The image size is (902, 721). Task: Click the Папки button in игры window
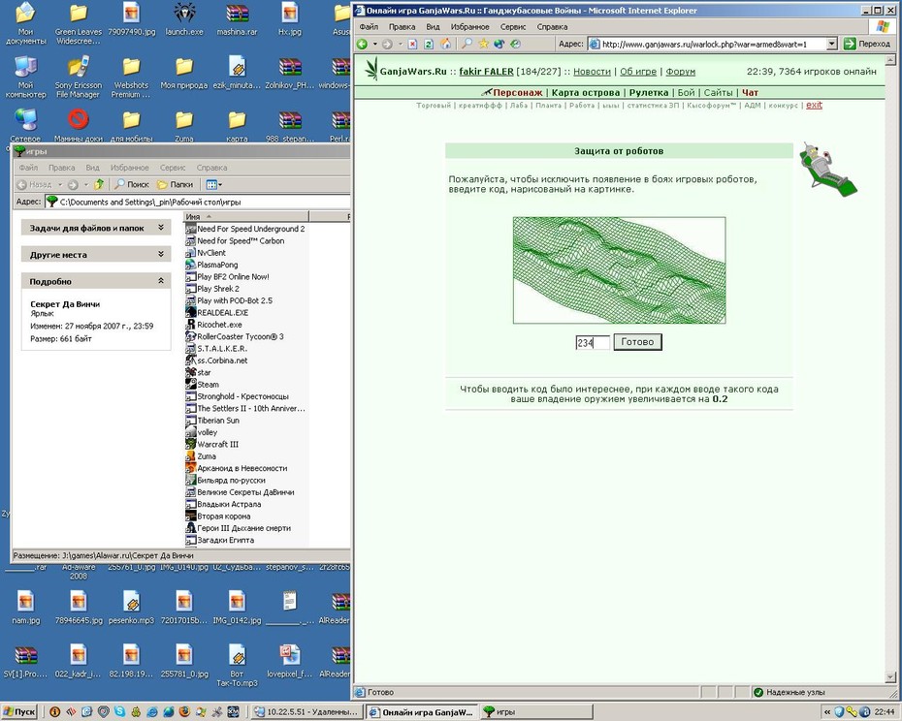click(176, 184)
